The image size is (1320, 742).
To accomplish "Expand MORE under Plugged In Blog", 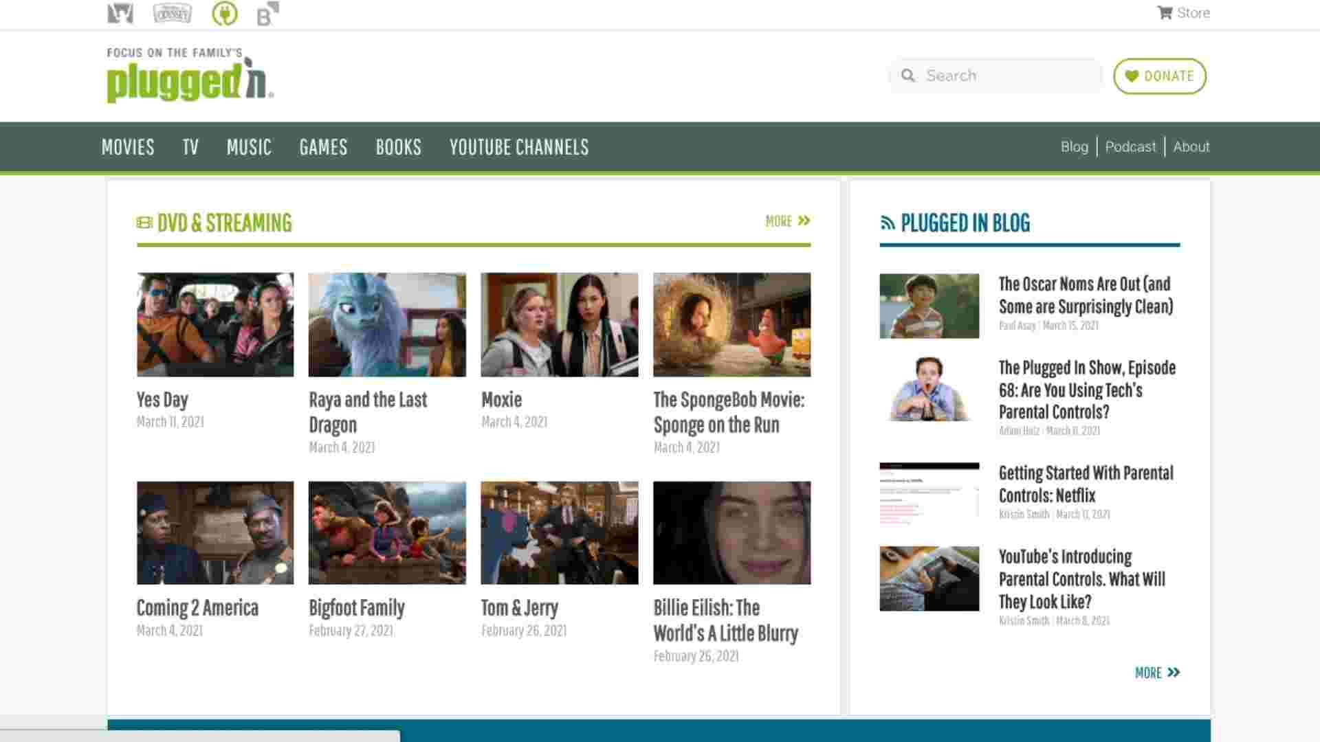I will [1156, 673].
